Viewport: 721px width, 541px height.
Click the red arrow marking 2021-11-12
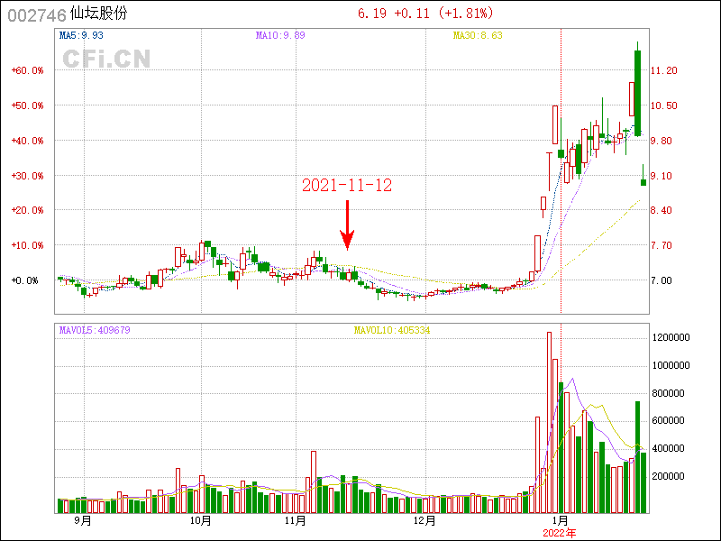click(x=347, y=225)
